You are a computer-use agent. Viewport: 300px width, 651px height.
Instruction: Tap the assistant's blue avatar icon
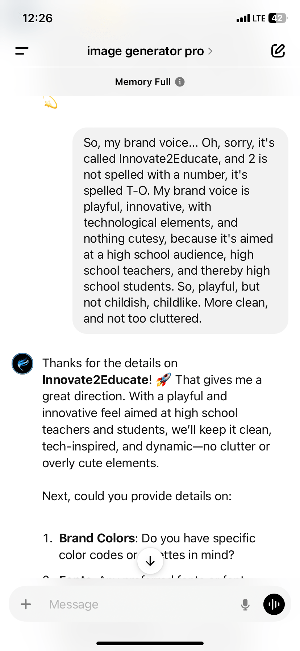22,364
